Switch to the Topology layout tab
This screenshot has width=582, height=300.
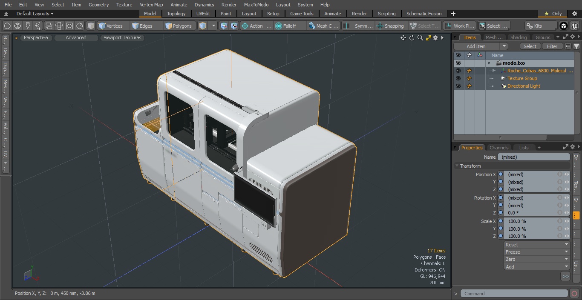(x=176, y=14)
